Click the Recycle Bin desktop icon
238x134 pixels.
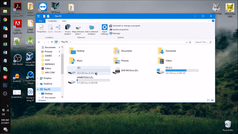[228, 125]
